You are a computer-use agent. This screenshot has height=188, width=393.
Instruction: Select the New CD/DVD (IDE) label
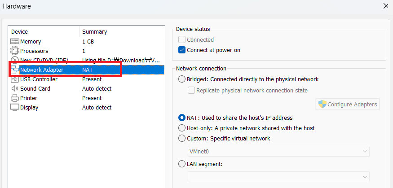tap(44, 60)
